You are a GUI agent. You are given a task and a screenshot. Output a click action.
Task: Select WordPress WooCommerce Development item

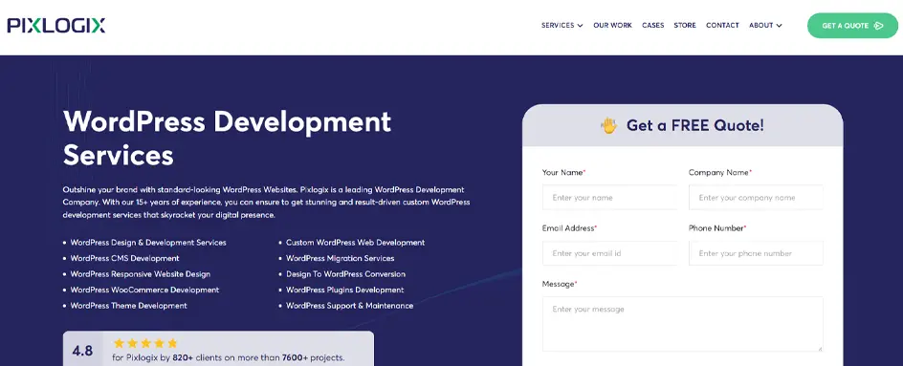144,291
